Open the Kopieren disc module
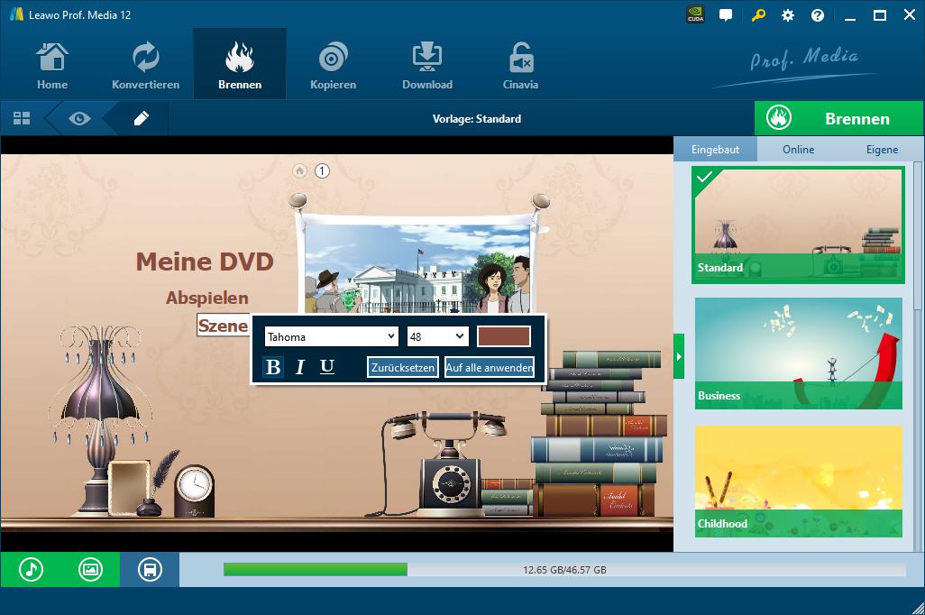The height and width of the screenshot is (615, 925). [333, 66]
